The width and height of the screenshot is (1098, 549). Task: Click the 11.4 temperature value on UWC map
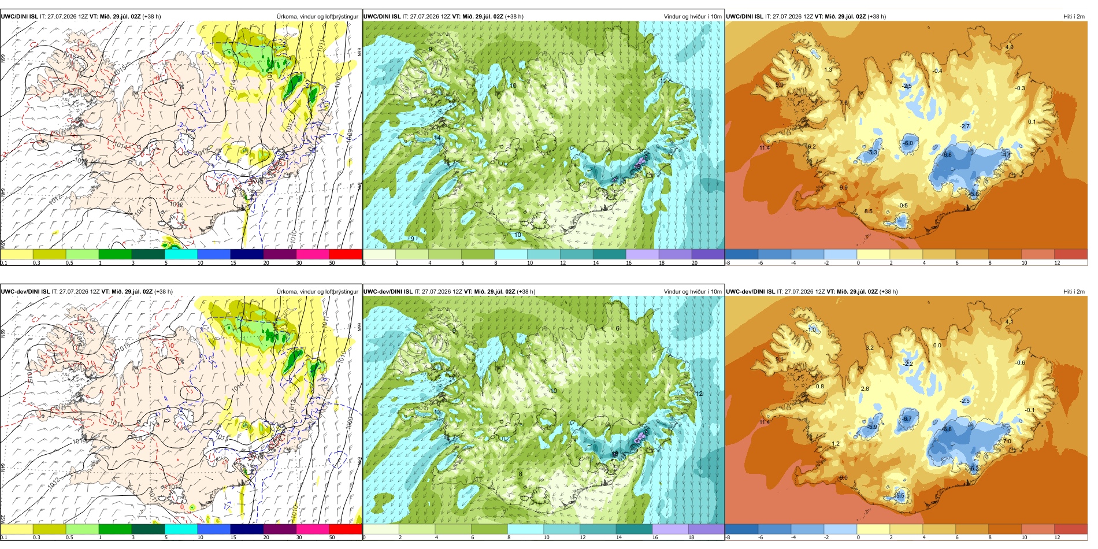[x=764, y=148]
